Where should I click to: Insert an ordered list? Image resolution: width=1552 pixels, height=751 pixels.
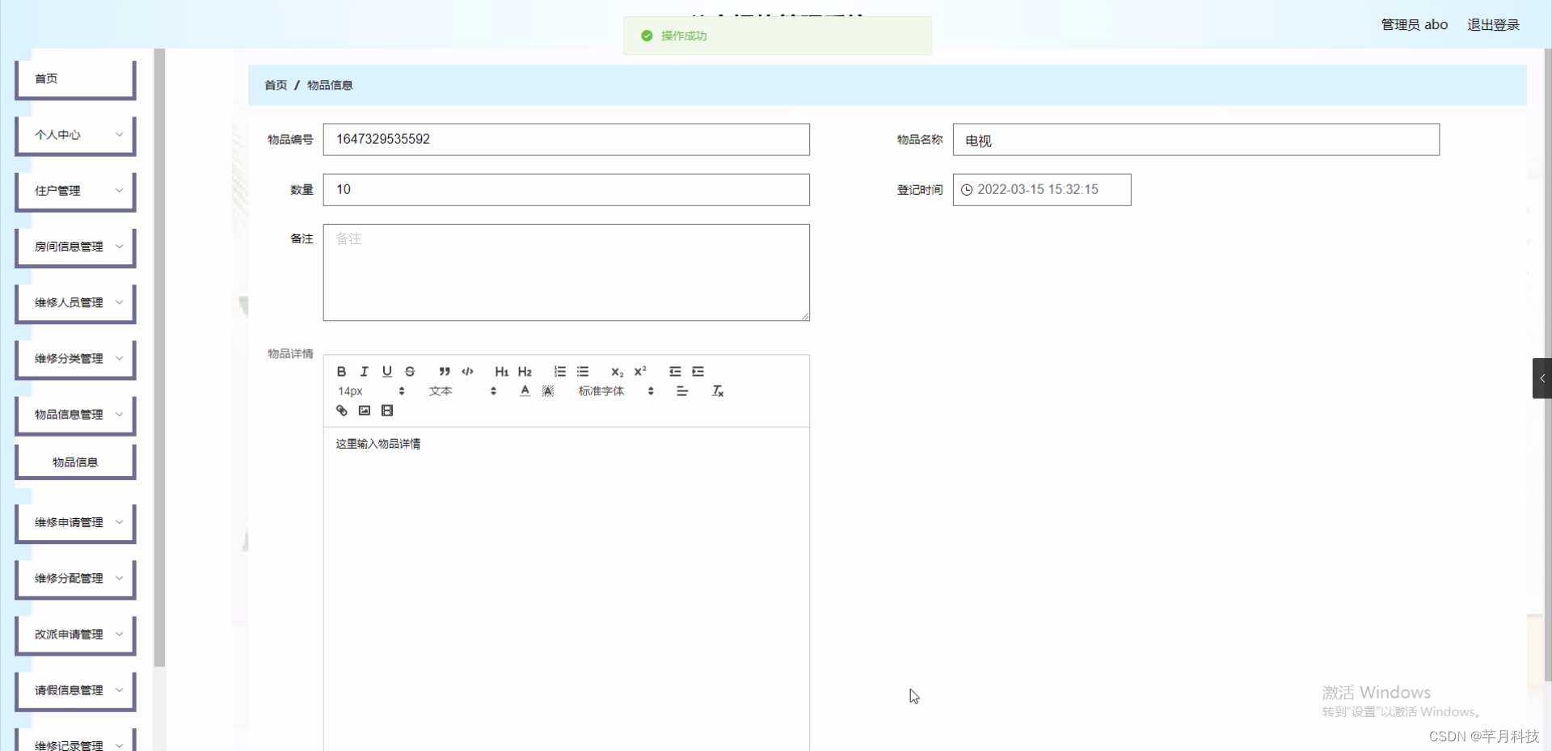coord(559,372)
